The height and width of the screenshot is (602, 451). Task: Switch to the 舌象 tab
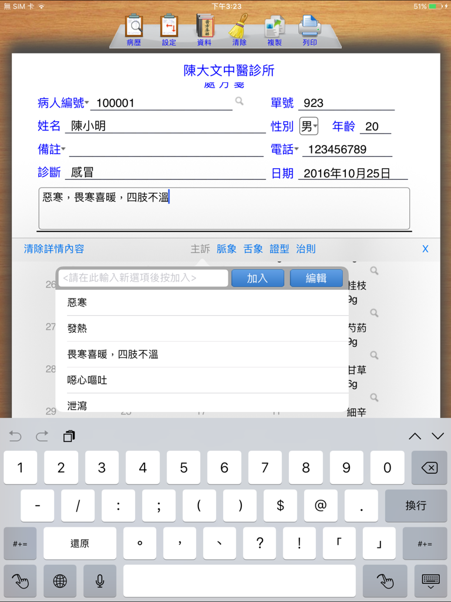coord(253,249)
